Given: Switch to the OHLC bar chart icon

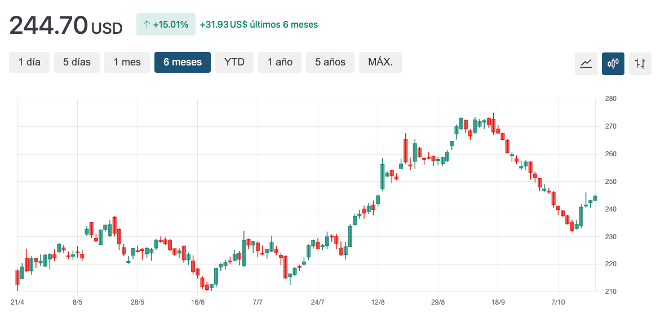Looking at the screenshot, I should coord(640,63).
